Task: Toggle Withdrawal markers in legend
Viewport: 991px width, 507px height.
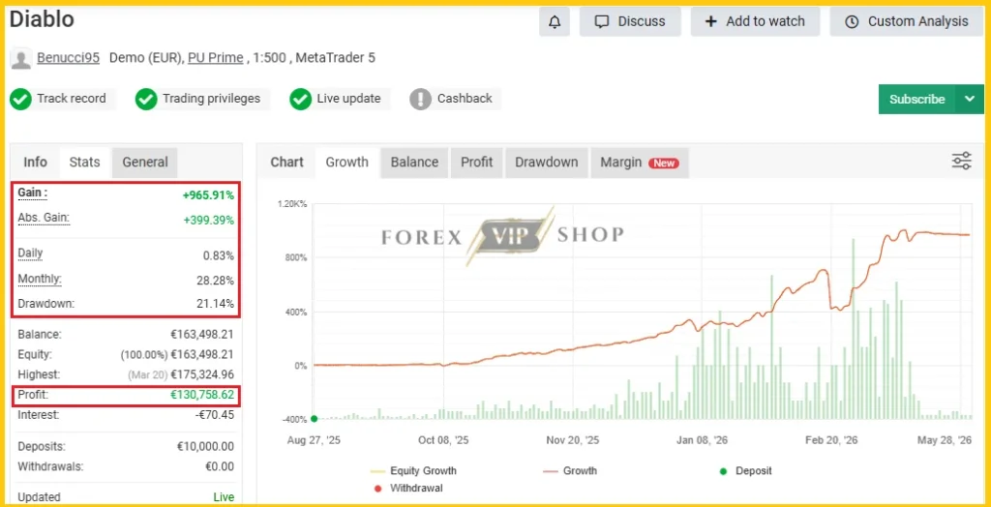Action: click(x=408, y=488)
